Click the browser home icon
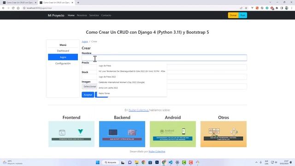 (18, 8)
